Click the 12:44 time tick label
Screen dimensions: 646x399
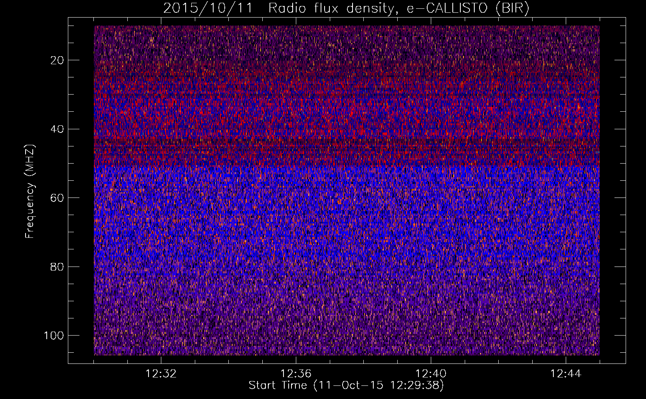[x=566, y=374]
